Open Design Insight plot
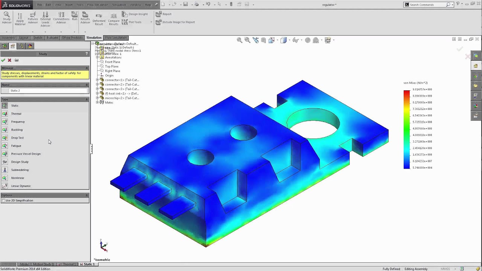The image size is (482, 271). click(x=135, y=14)
